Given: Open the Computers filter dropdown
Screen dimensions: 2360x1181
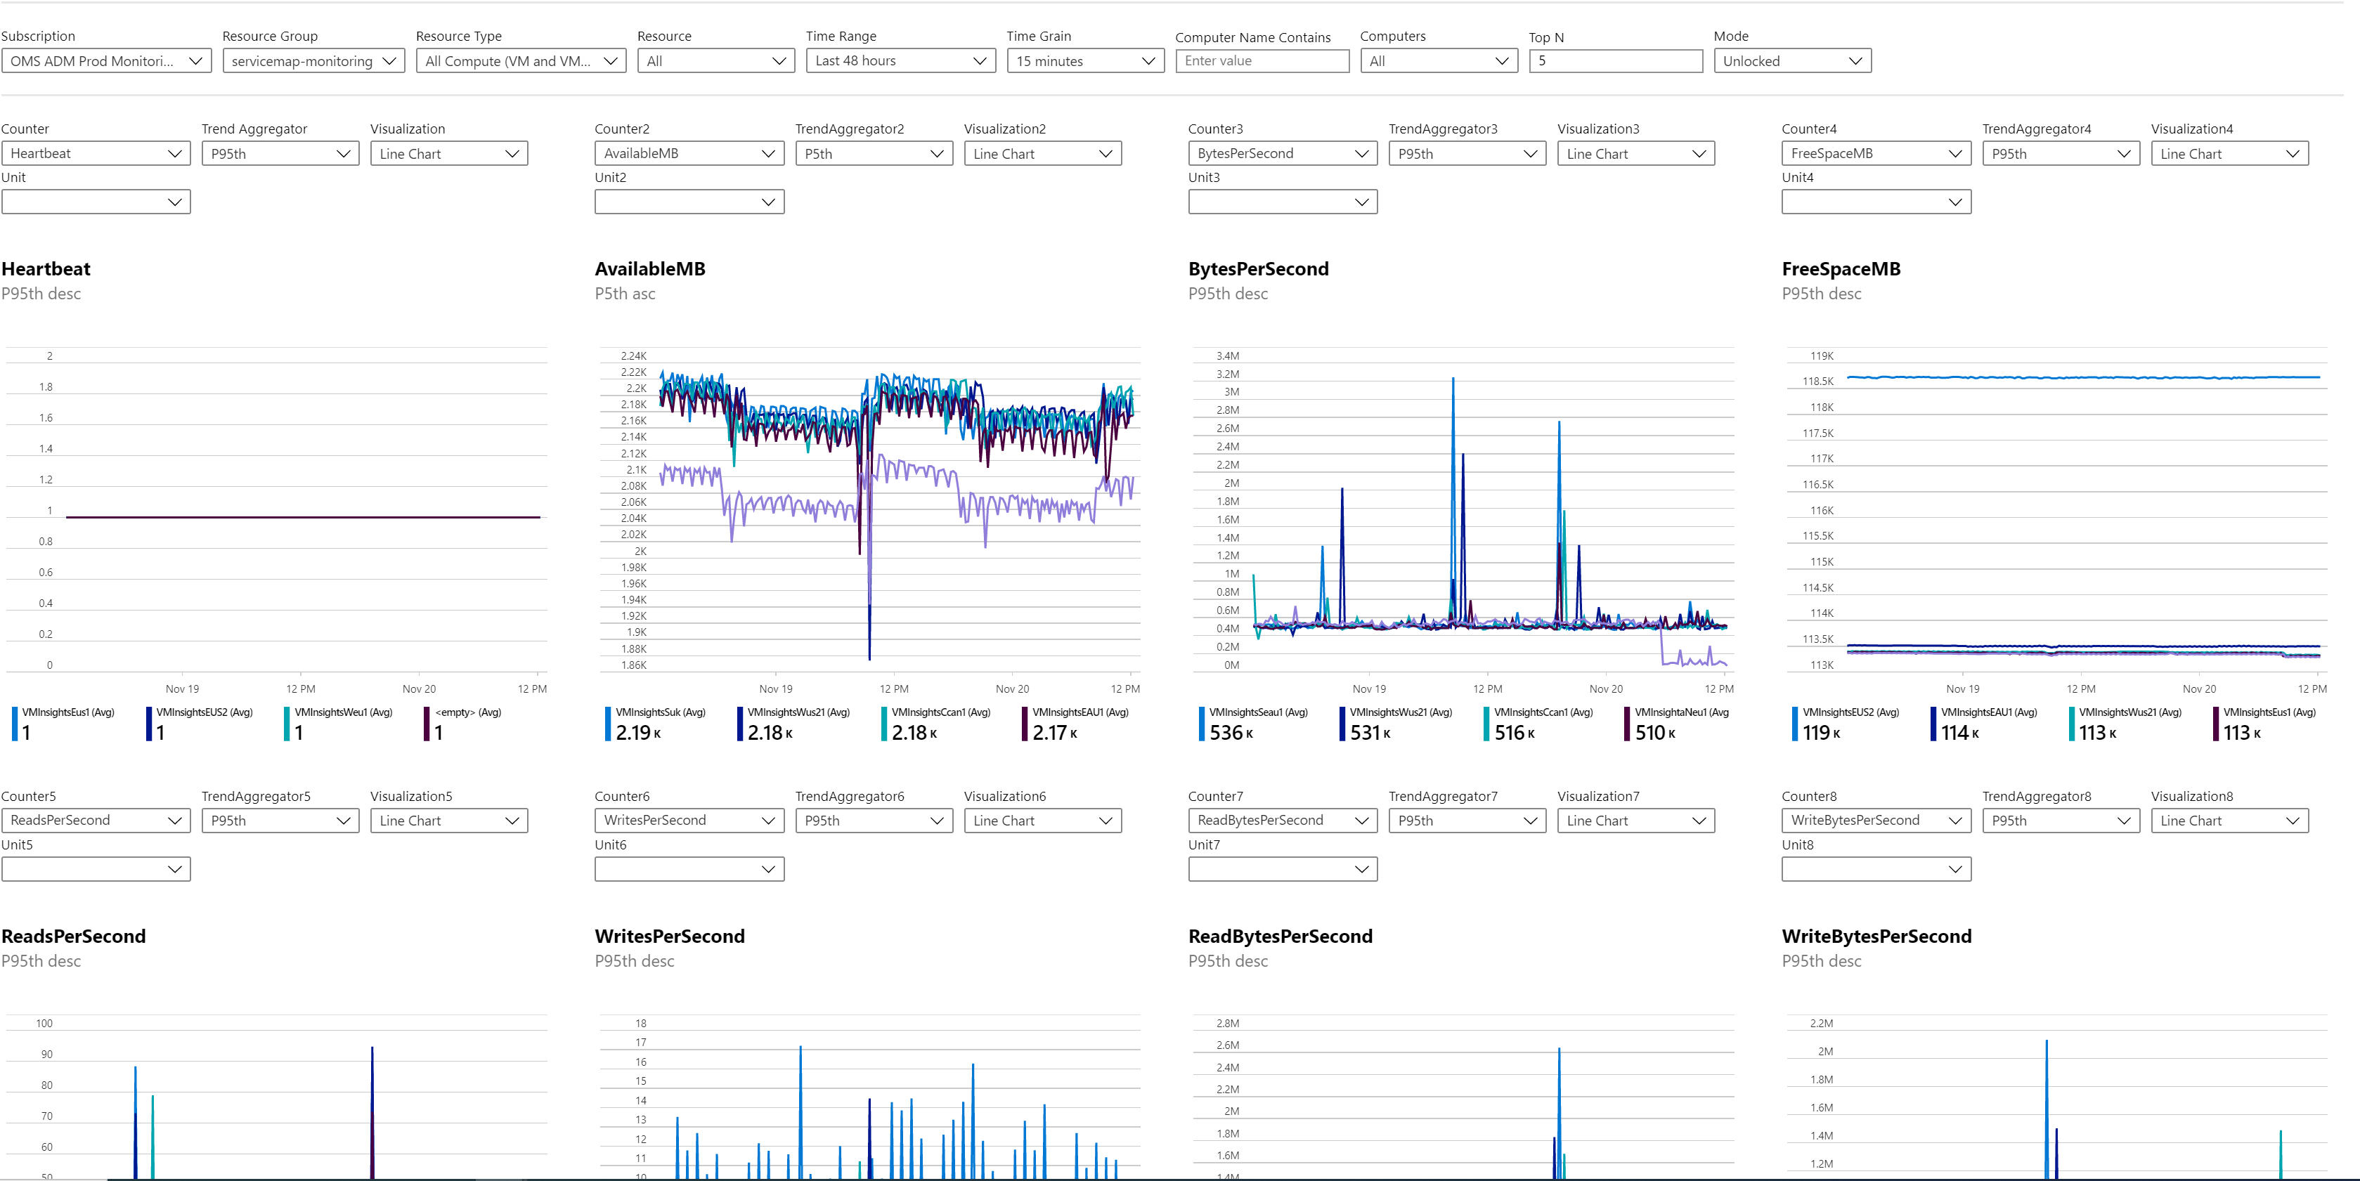Looking at the screenshot, I should coord(1437,60).
